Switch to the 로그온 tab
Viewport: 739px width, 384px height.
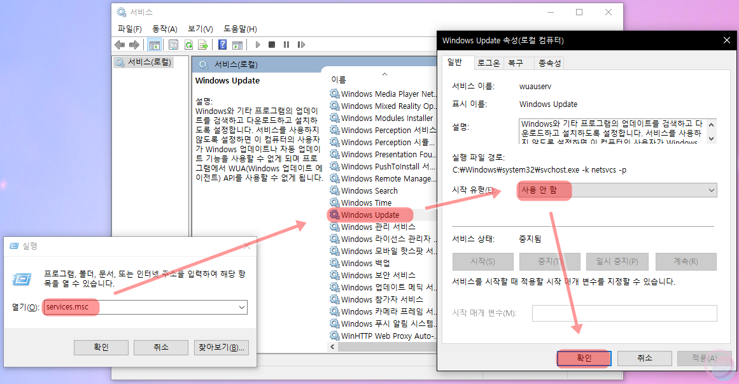pos(488,63)
